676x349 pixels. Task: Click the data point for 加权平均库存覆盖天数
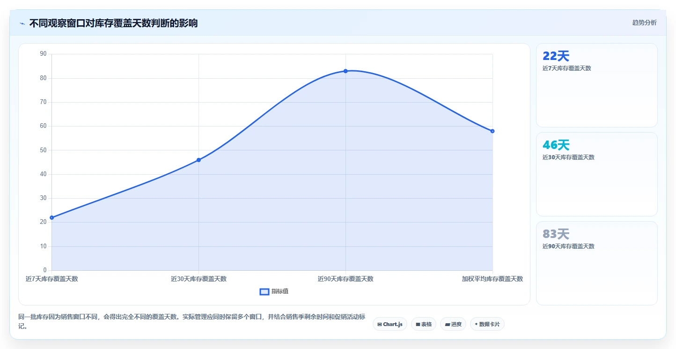click(x=492, y=131)
